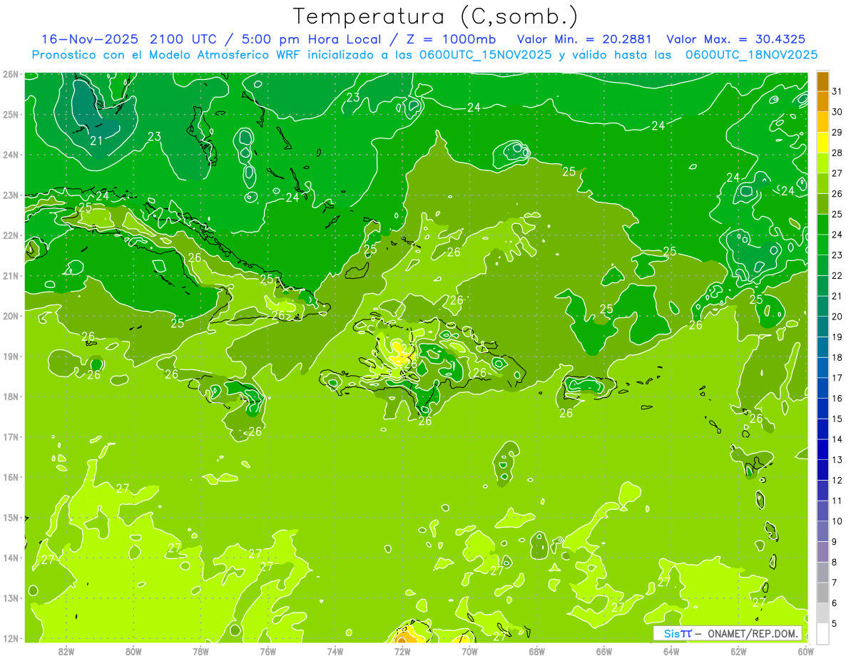Select the "70W" longitude axis label
Screen dimensions: 856x661
pyautogui.click(x=469, y=651)
